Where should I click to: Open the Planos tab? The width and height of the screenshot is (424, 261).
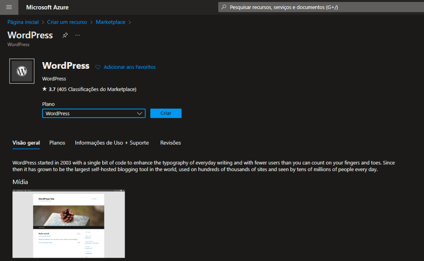(57, 143)
